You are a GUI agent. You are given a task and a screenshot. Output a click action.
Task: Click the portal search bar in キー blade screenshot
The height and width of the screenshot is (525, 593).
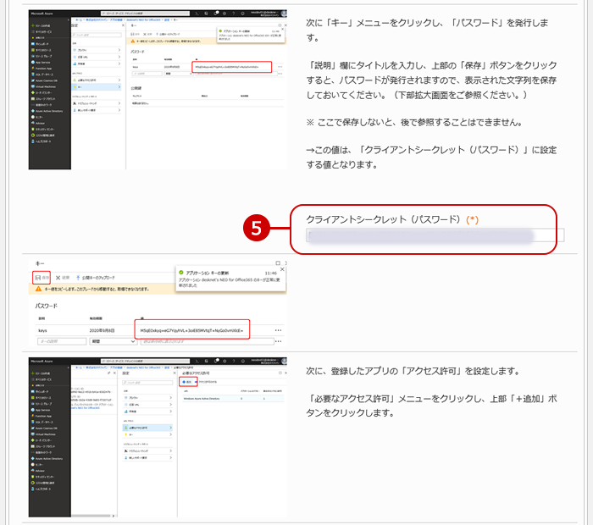[x=145, y=14]
